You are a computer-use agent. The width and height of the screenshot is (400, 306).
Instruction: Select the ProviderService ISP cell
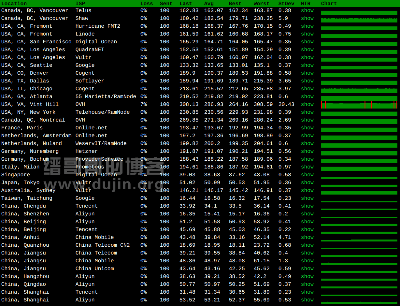(99, 159)
